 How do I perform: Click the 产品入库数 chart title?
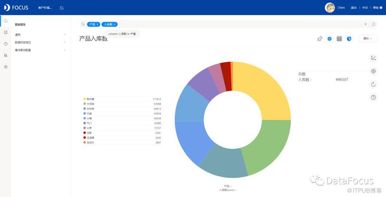93,39
